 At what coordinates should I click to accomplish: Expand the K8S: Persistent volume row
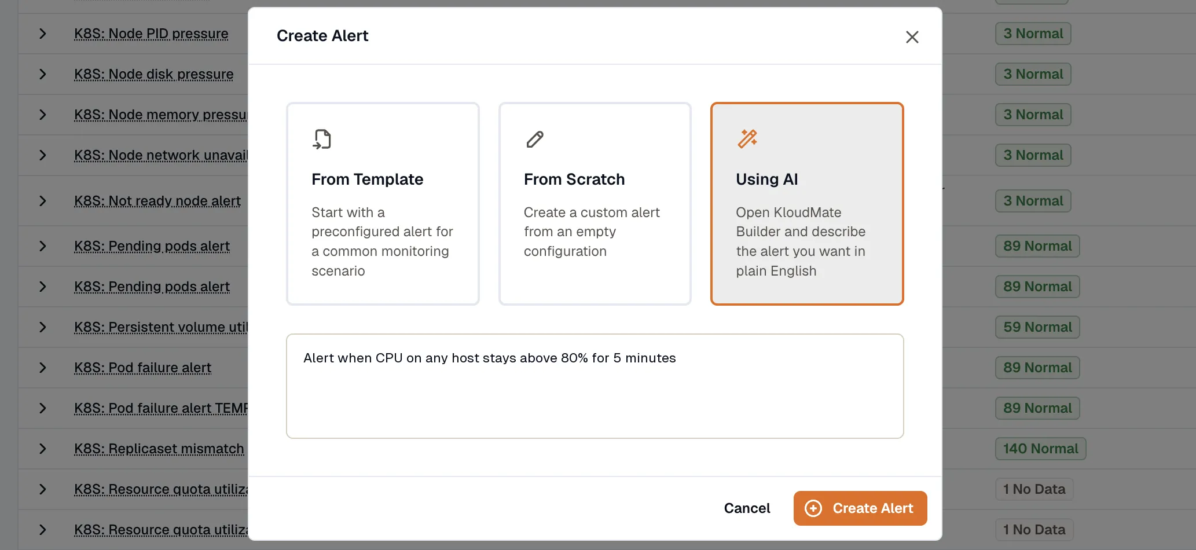click(x=42, y=327)
